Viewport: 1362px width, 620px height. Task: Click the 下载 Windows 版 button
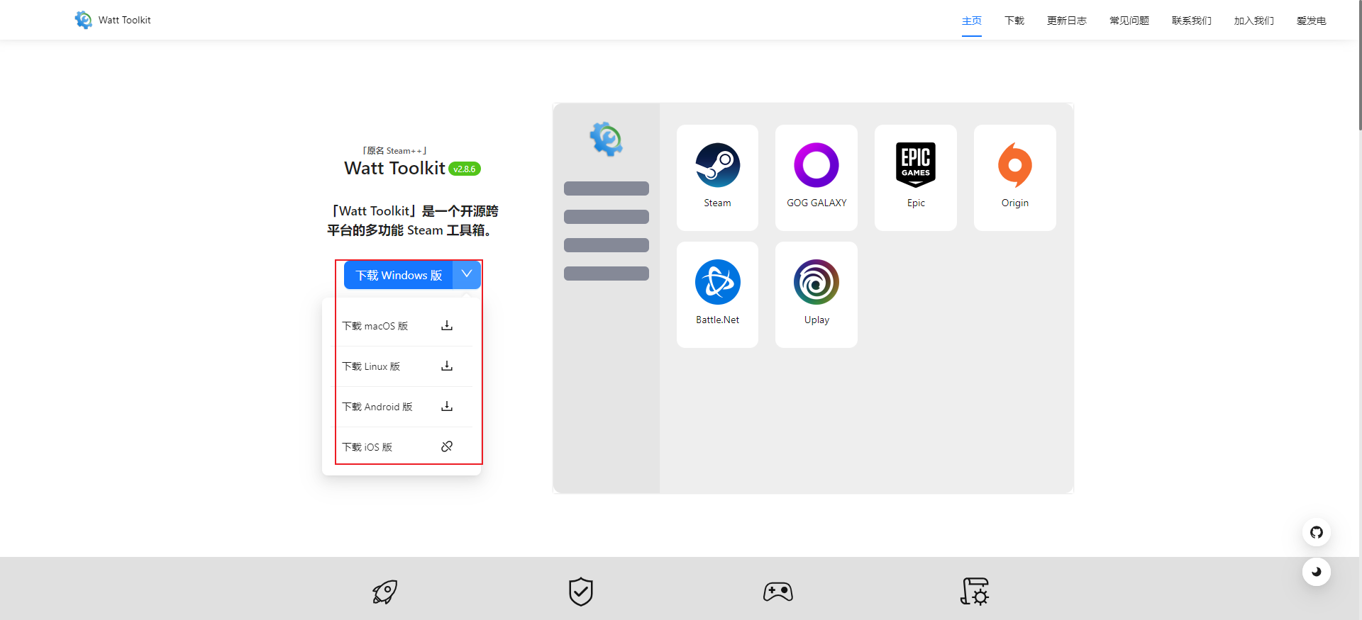pos(399,275)
